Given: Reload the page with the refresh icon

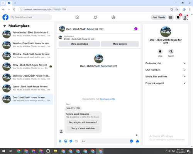Looking at the screenshot, I should pos(14,10).
